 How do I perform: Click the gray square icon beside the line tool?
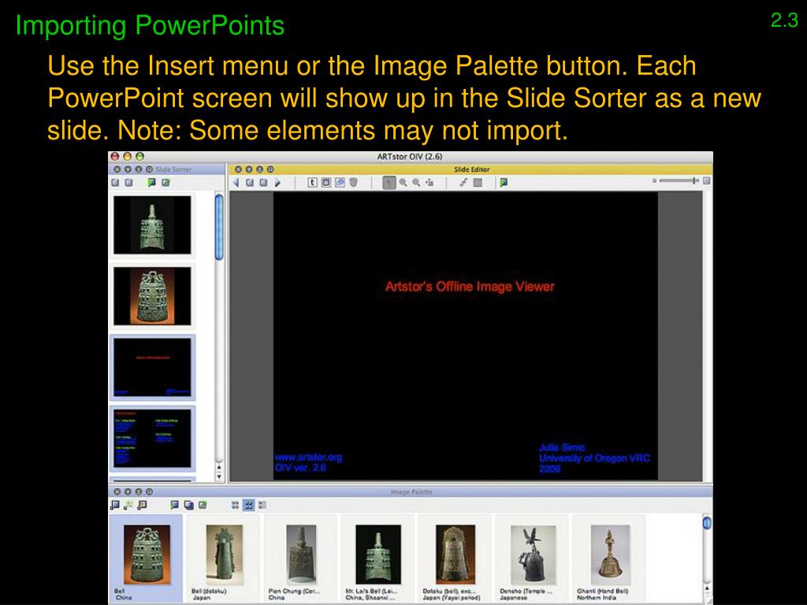pos(478,182)
